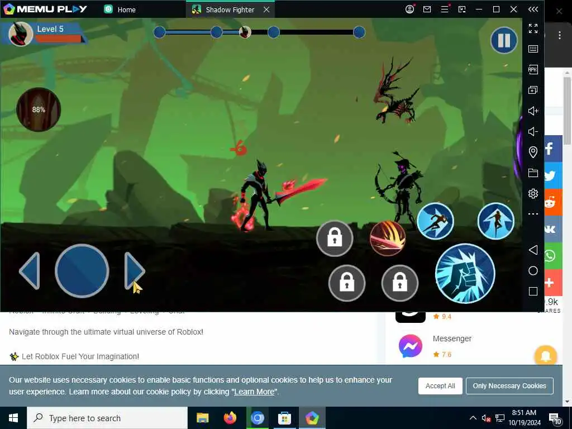Open the MEmu hamburger menu
Image resolution: width=572 pixels, height=429 pixels.
pos(444,9)
